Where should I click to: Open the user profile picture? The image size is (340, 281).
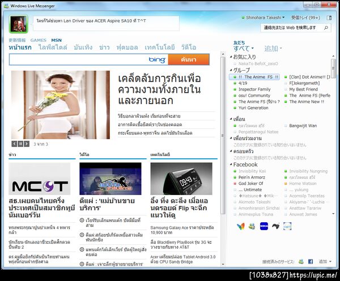(x=19, y=24)
